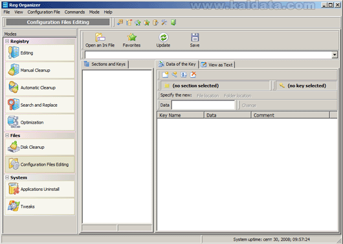This screenshot has width=343, height=244.
Task: Click the File location link
Action: [208, 96]
